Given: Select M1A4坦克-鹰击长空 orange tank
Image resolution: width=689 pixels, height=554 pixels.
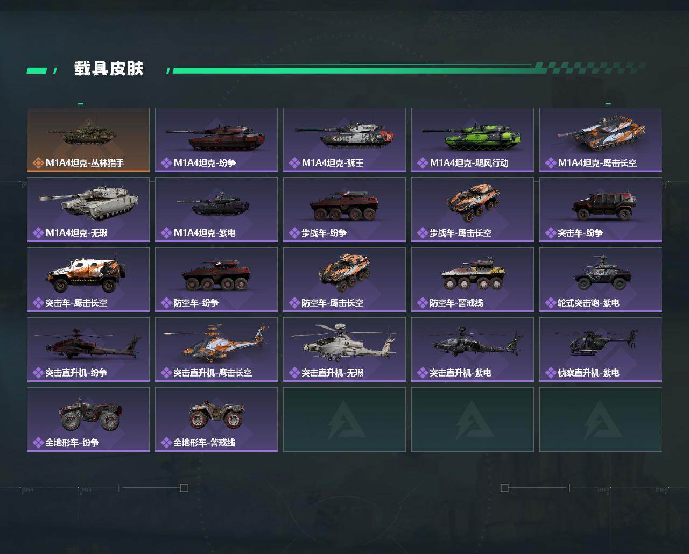Looking at the screenshot, I should click(x=601, y=140).
